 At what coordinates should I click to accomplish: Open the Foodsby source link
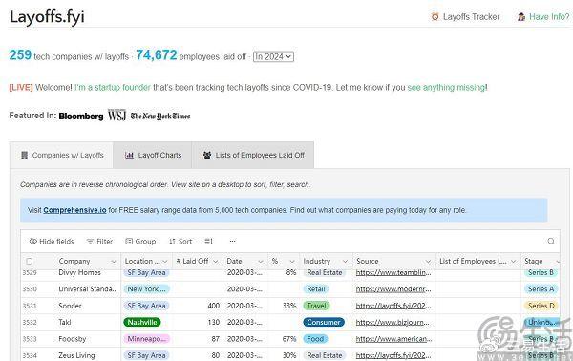click(393, 339)
